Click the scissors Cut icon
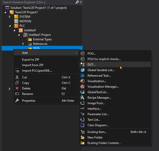This screenshot has height=151, width=159. [17, 77]
